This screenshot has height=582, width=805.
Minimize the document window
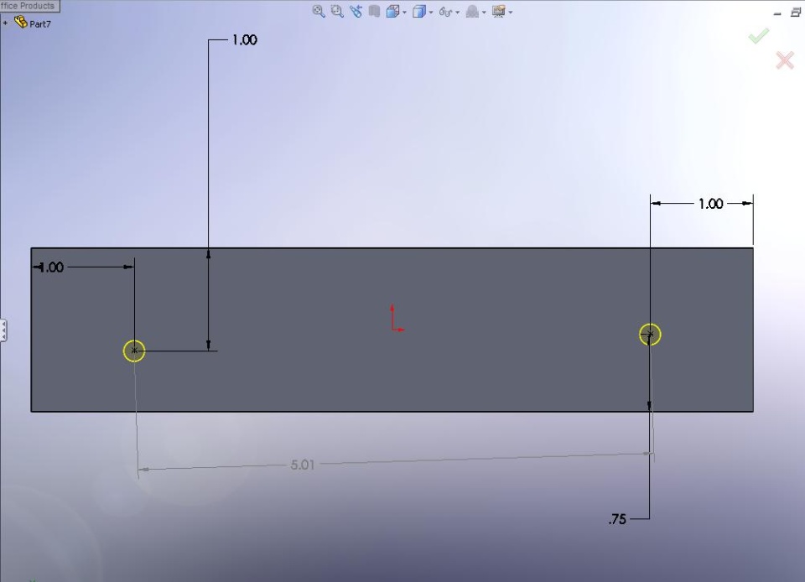click(777, 13)
